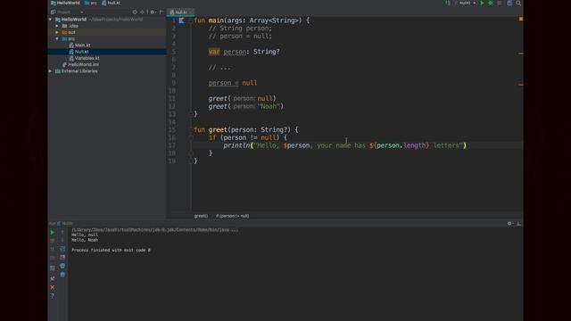The height and width of the screenshot is (321, 571).
Task: Click the up-the-stack-trace arrow in Run panel
Action: click(62, 232)
